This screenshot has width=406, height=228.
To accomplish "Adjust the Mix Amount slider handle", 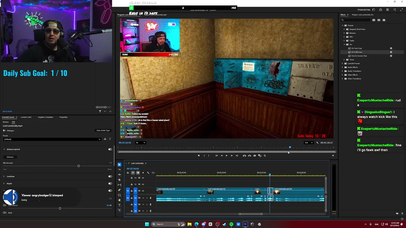I will pyautogui.click(x=79, y=166).
